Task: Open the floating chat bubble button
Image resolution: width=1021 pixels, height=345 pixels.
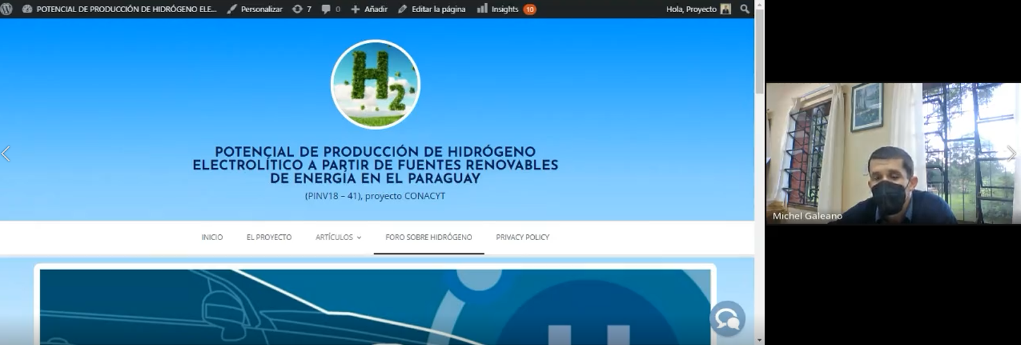Action: (728, 318)
